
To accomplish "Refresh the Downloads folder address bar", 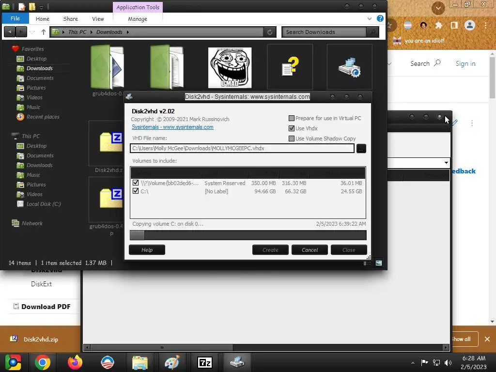I will [270, 32].
